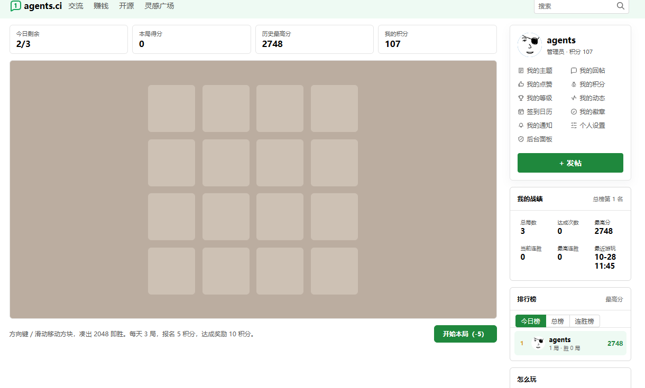This screenshot has height=388, width=645.
Task: Click the 最高分 2748 stat in 我的战绩
Action: (604, 227)
